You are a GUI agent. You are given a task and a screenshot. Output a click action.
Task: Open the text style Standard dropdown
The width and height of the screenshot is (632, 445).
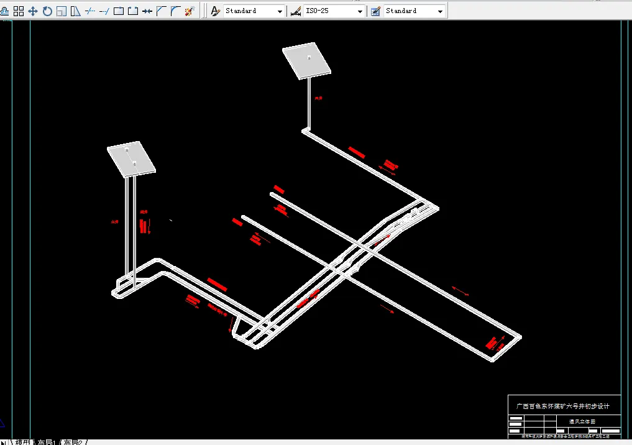280,11
